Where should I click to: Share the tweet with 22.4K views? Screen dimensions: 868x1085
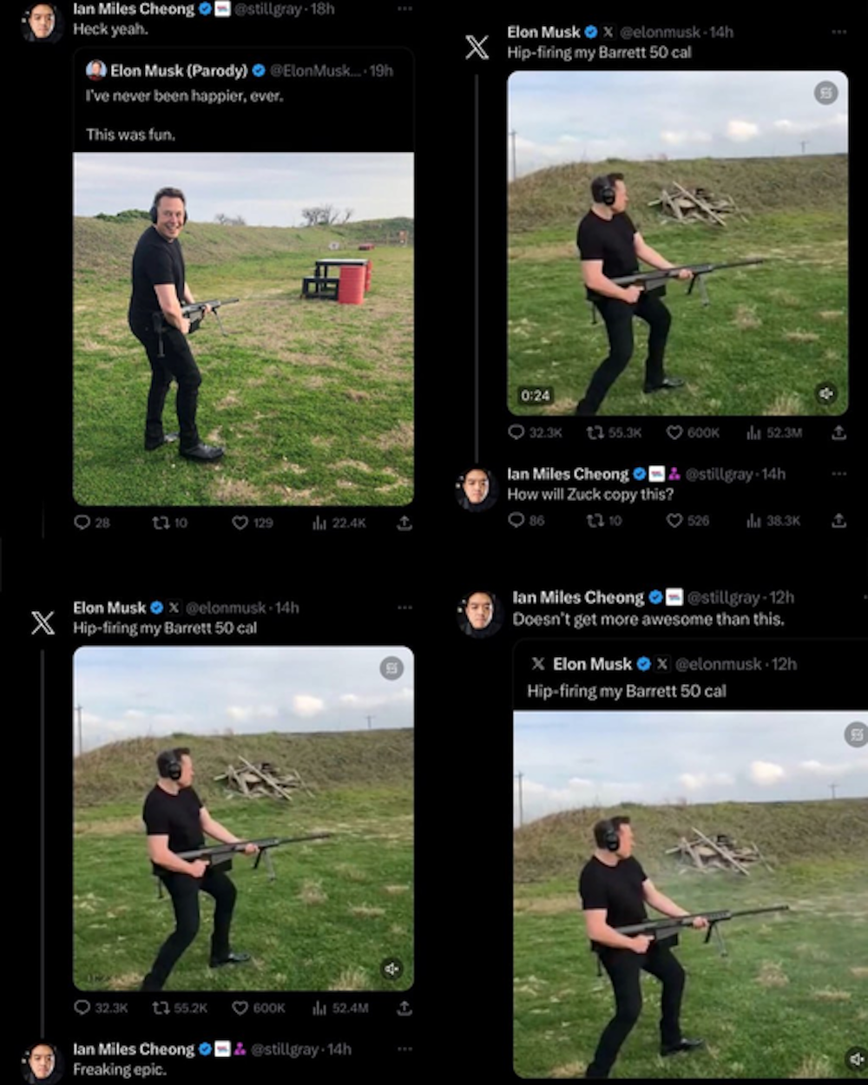[404, 523]
